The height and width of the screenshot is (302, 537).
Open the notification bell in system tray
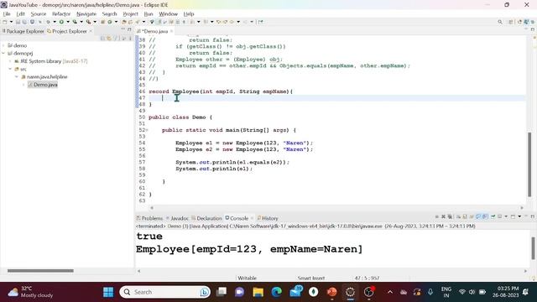pyautogui.click(x=525, y=292)
